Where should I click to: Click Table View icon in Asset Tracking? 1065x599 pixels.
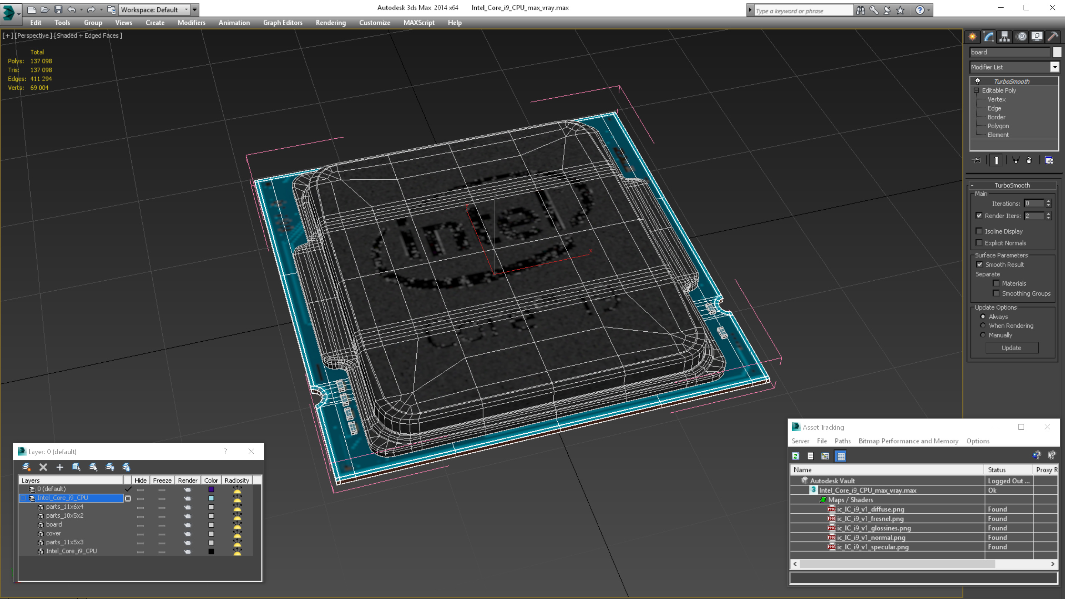[x=841, y=456]
